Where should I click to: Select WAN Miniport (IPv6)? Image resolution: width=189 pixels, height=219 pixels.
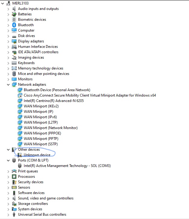pos(40,117)
